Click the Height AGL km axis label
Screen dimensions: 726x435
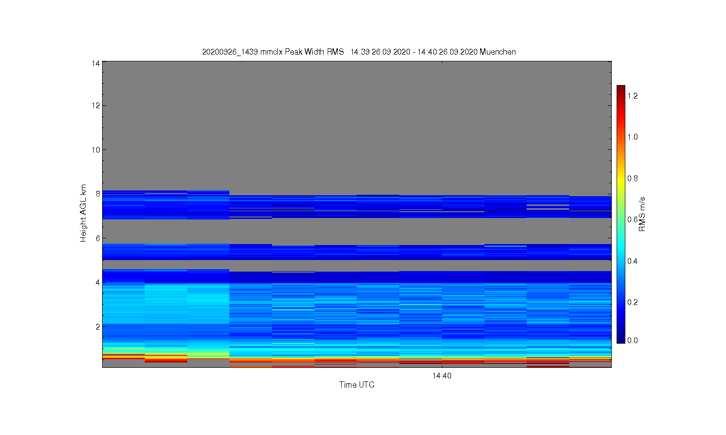coord(83,213)
